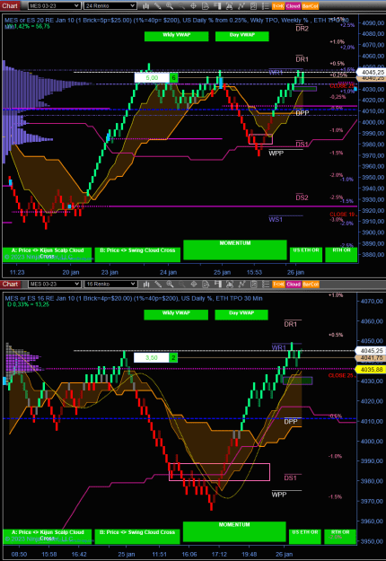Screen dimensions: 386x561
Task: Open properties icon in 24 Renko chart toolbar
Action: (x=253, y=5)
